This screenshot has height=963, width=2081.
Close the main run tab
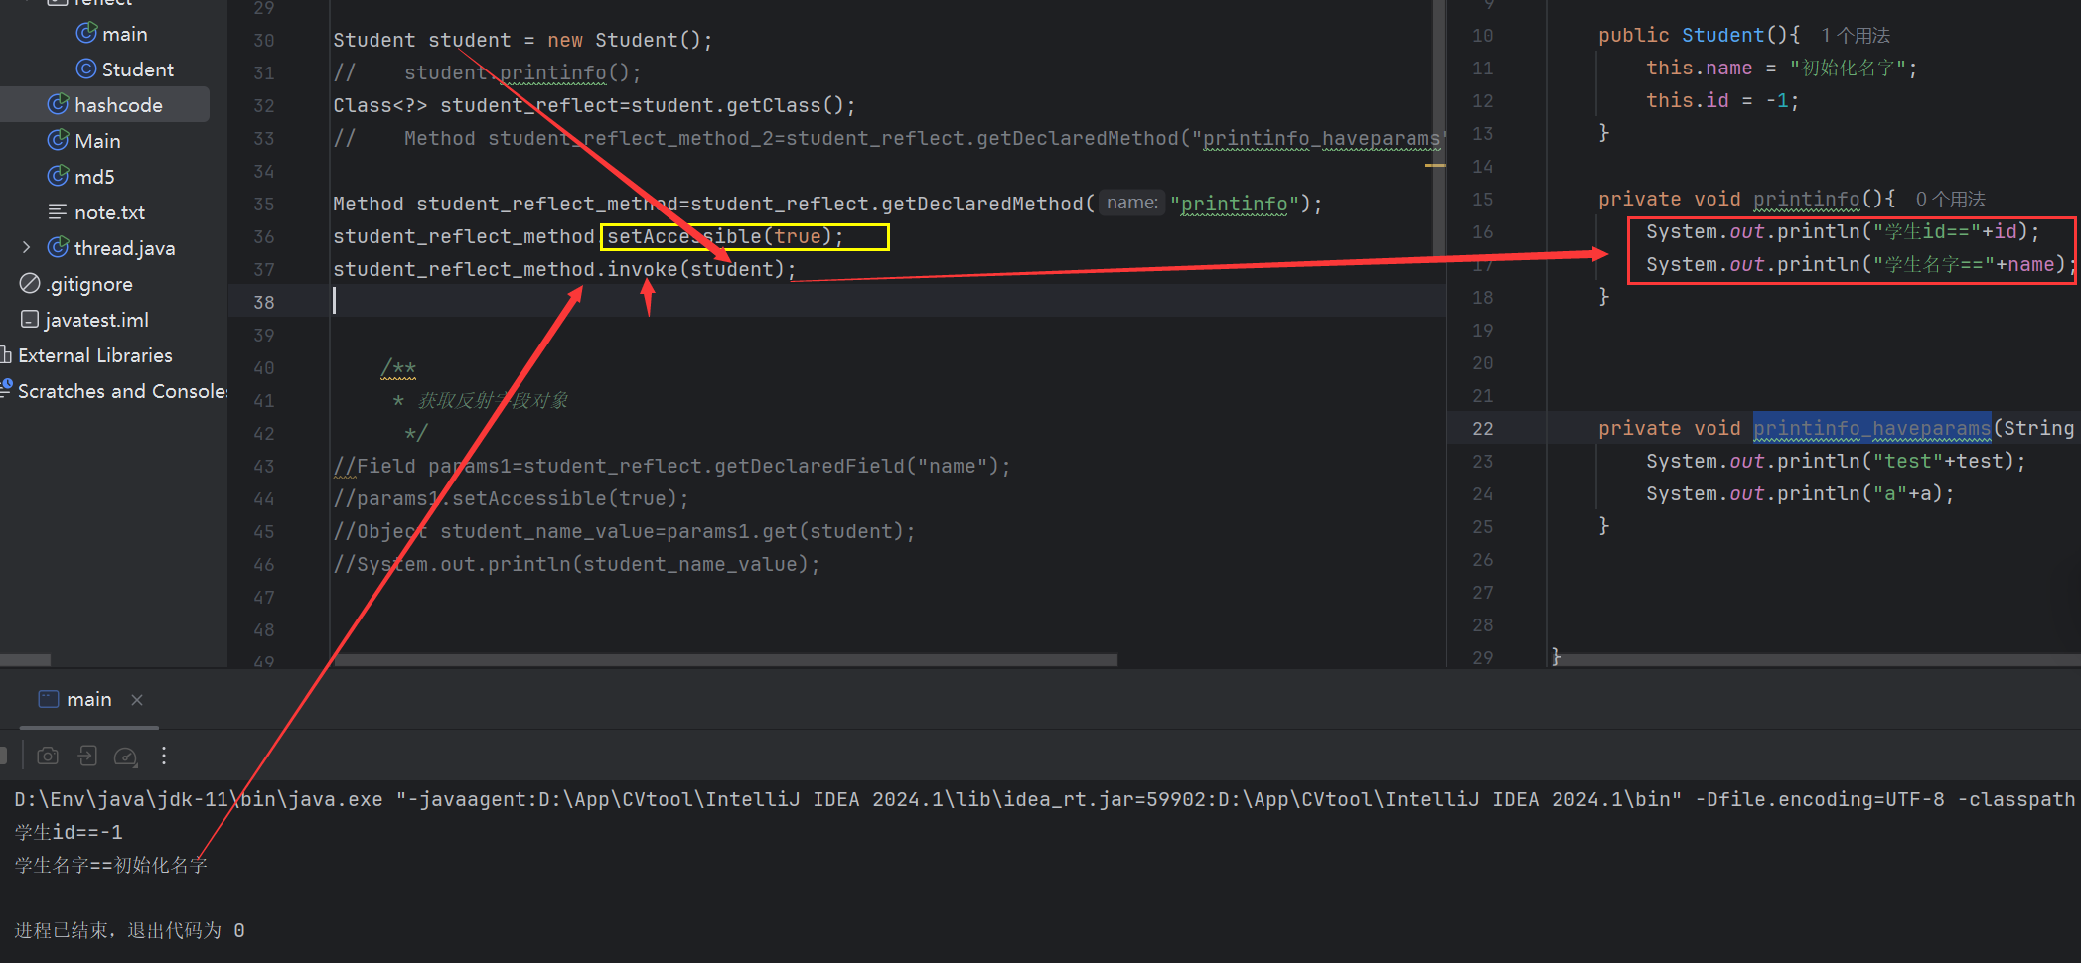(x=137, y=700)
